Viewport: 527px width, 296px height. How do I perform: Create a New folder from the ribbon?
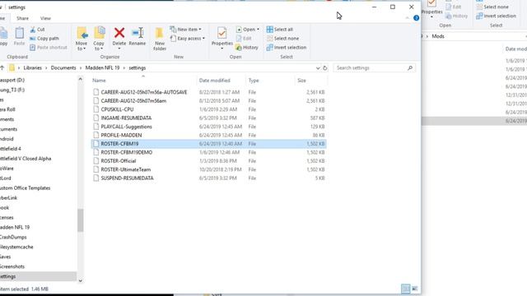pyautogui.click(x=160, y=39)
